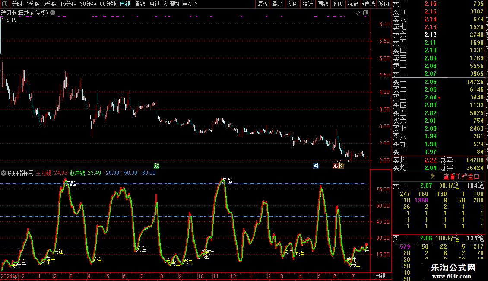
Task: Select the 15分钟 period
Action: click(x=68, y=4)
